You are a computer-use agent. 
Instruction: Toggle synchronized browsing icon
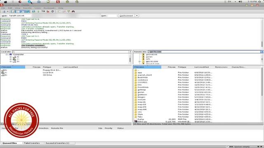[x=68, y=12]
